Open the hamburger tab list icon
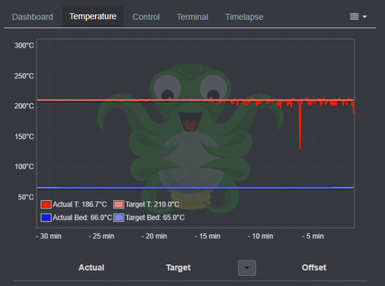 (x=354, y=17)
